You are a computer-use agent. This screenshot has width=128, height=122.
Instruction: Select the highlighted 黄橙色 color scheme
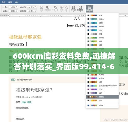point(102,97)
